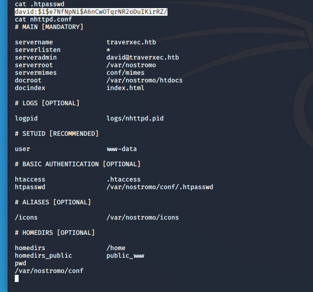Click the servermimes value conf/mimes
Image resolution: width=313 pixels, height=292 pixels.
(125, 73)
